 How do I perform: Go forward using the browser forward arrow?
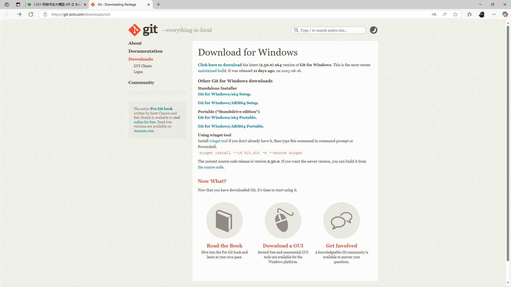(x=19, y=14)
